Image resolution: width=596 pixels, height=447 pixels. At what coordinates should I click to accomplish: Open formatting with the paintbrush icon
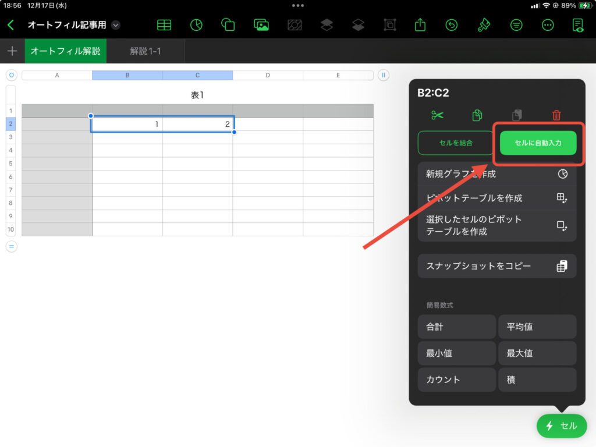(x=484, y=24)
